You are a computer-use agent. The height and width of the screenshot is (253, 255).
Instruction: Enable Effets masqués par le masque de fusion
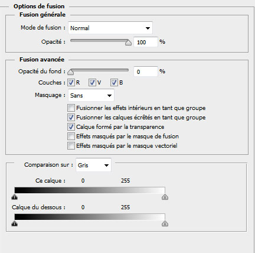[x=71, y=137]
